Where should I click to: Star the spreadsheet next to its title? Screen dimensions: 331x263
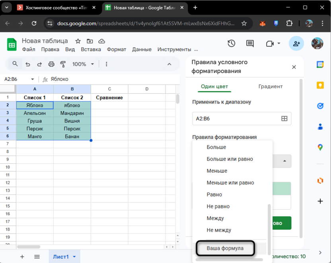(x=78, y=41)
